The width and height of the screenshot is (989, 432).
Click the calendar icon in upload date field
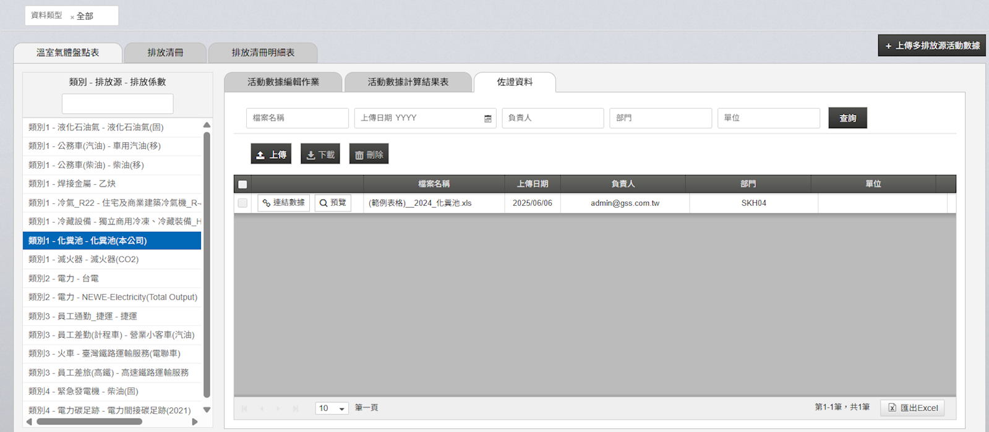(x=487, y=118)
